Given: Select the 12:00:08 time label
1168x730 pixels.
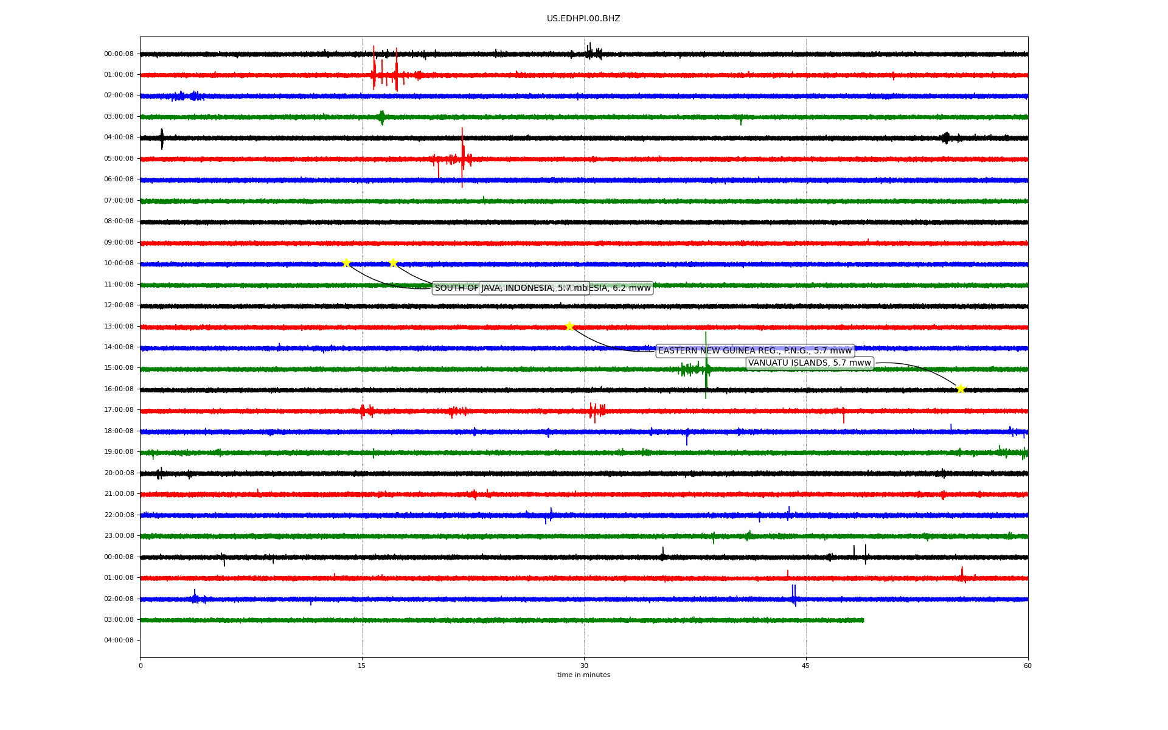Looking at the screenshot, I should tap(119, 305).
